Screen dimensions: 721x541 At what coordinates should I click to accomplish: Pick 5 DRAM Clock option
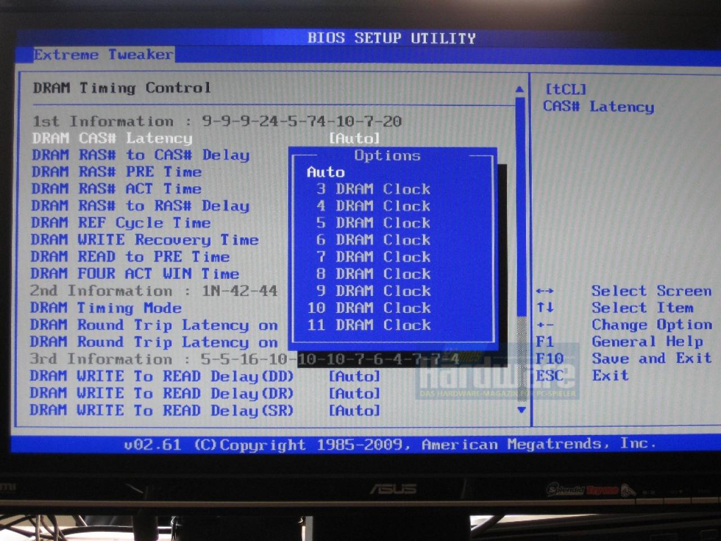[x=373, y=223]
